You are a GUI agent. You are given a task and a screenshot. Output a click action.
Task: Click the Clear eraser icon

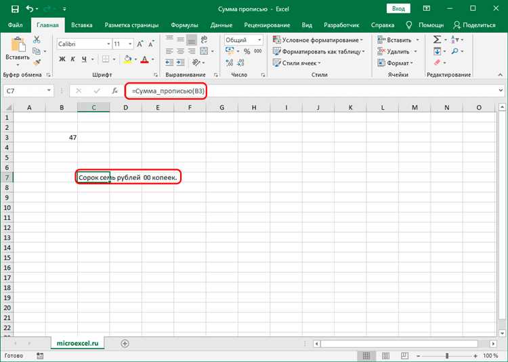point(437,62)
